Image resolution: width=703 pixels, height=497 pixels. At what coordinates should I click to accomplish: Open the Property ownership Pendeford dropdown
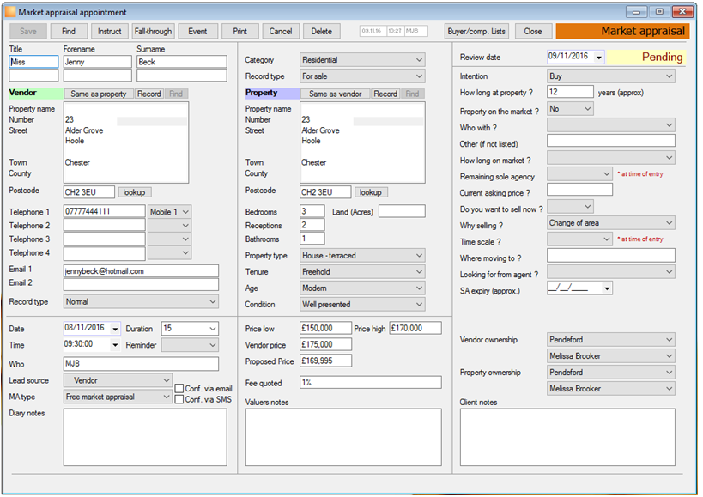pyautogui.click(x=610, y=373)
